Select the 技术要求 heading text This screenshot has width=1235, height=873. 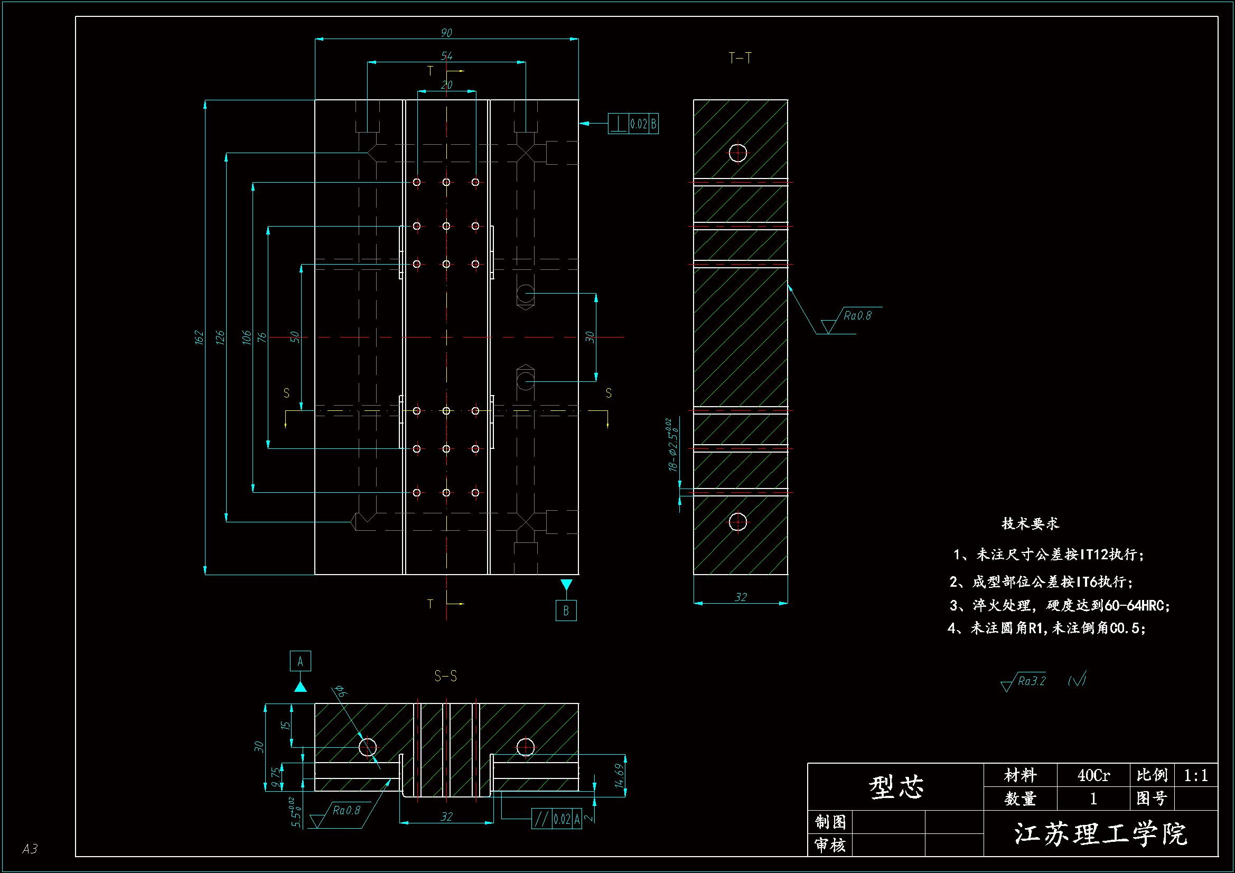1030,523
